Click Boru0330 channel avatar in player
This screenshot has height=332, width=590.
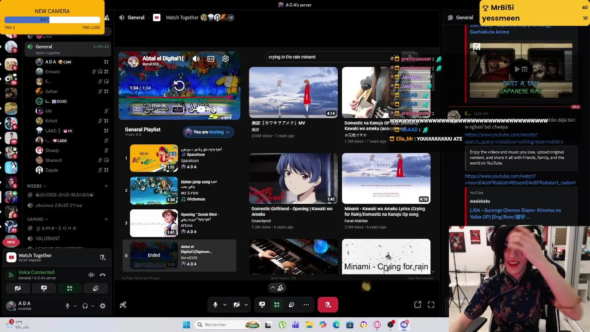133,62
